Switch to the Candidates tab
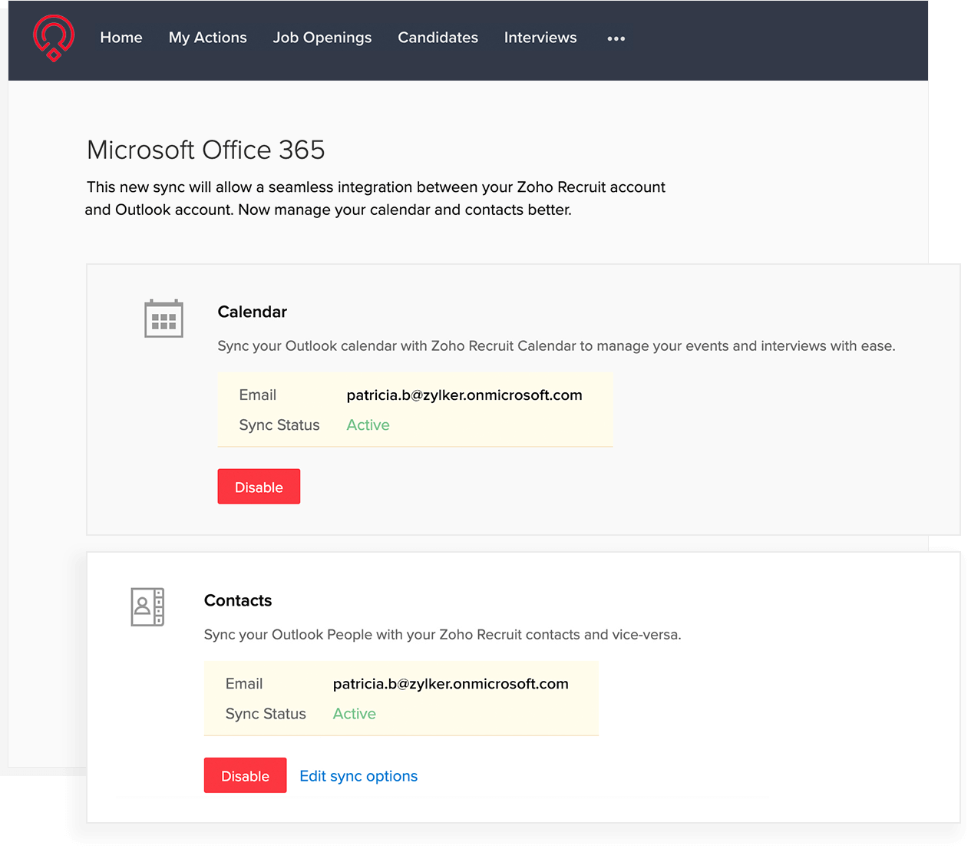 [438, 38]
